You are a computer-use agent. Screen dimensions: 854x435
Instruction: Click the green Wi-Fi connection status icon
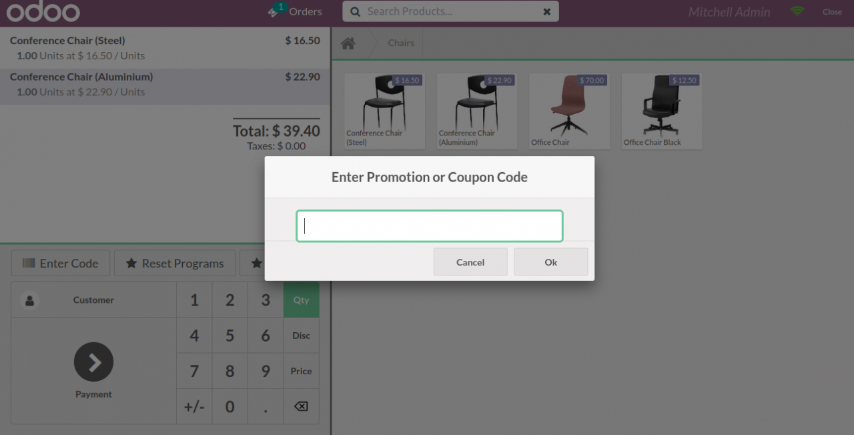pos(797,11)
